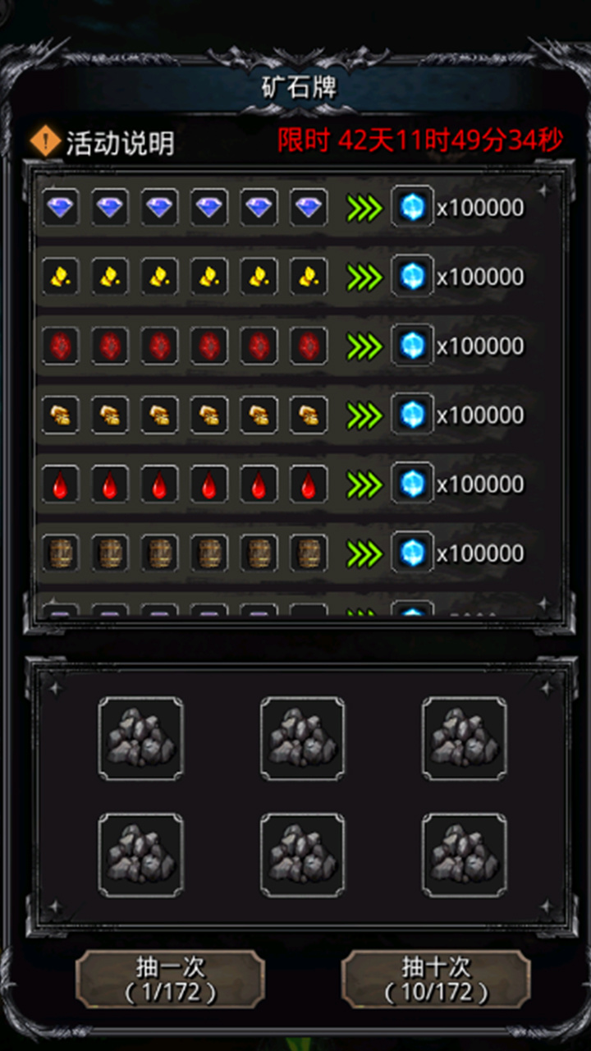Tap the first red ore icon
591x1051 pixels.
point(61,346)
